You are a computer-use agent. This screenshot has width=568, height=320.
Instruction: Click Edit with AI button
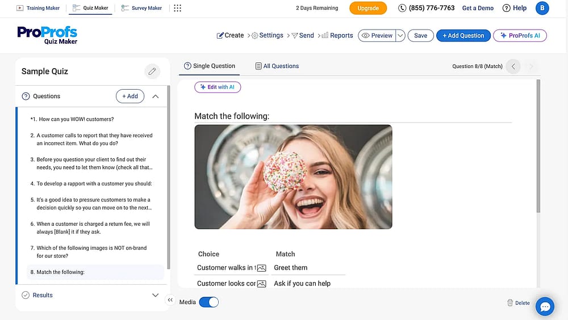(x=218, y=87)
